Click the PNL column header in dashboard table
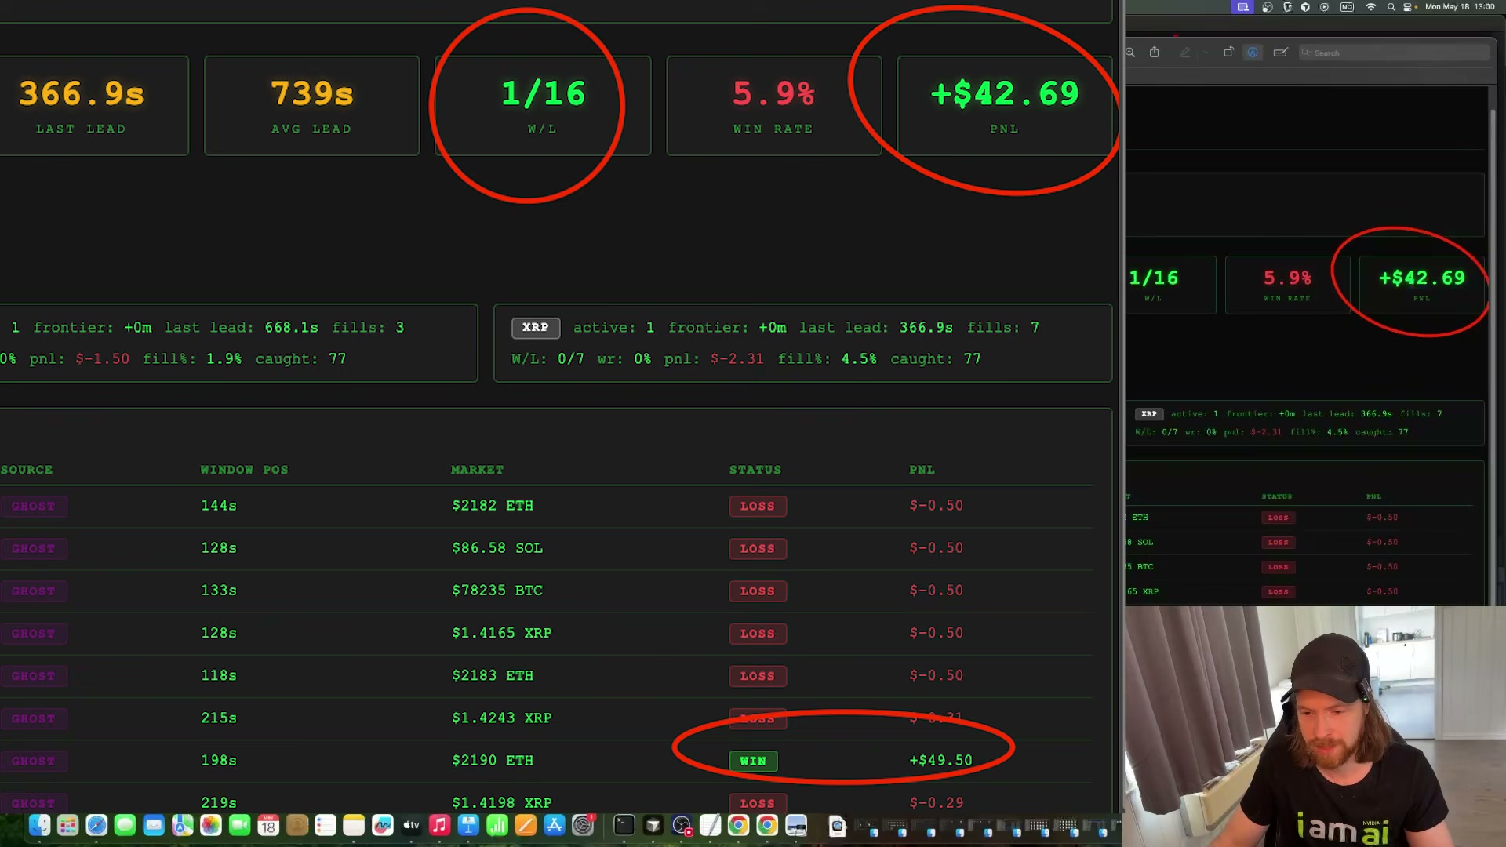 coord(922,470)
